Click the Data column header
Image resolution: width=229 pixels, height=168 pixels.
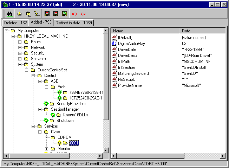(202, 31)
